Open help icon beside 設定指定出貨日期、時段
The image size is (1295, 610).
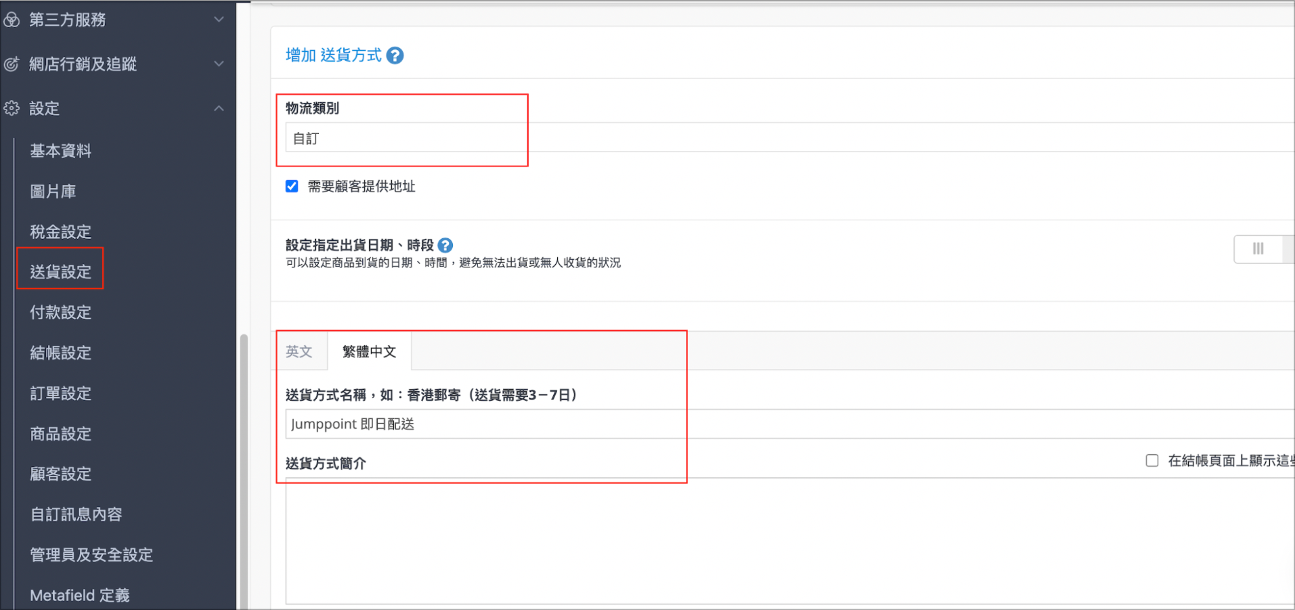tap(445, 245)
